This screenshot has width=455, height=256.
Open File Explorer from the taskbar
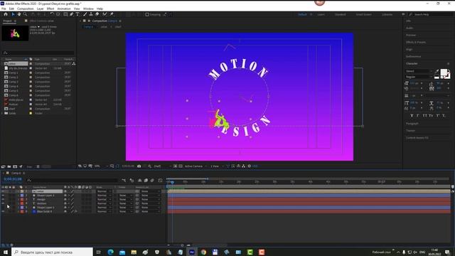(x=134, y=252)
